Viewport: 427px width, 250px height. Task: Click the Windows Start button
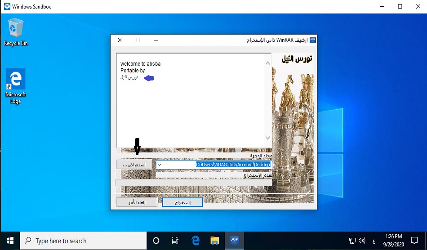[10, 241]
